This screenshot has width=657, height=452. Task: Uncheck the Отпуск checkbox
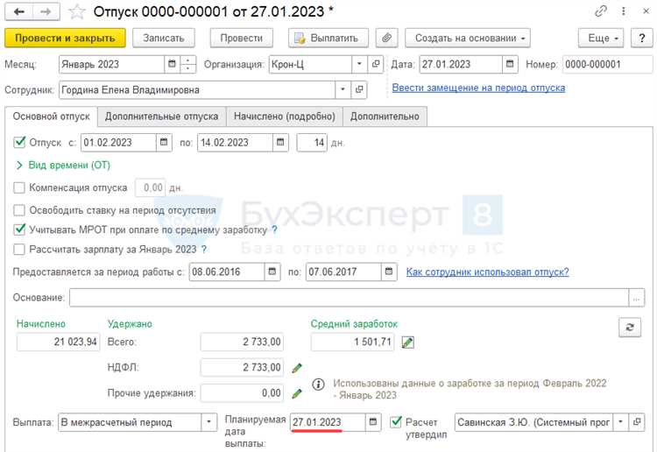pyautogui.click(x=20, y=143)
